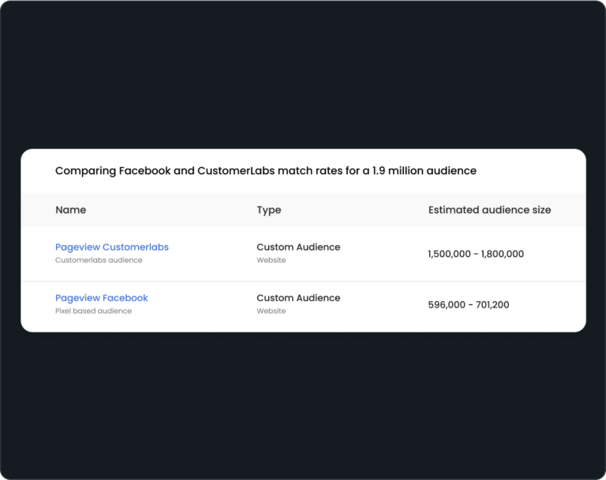606x480 pixels.
Task: Click the Pixel based audience subtitle text
Action: click(x=93, y=311)
